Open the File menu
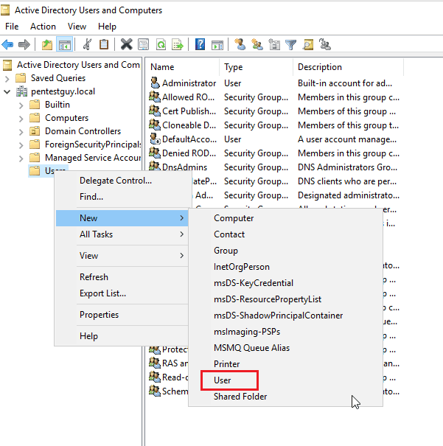The image size is (443, 446). tap(12, 27)
